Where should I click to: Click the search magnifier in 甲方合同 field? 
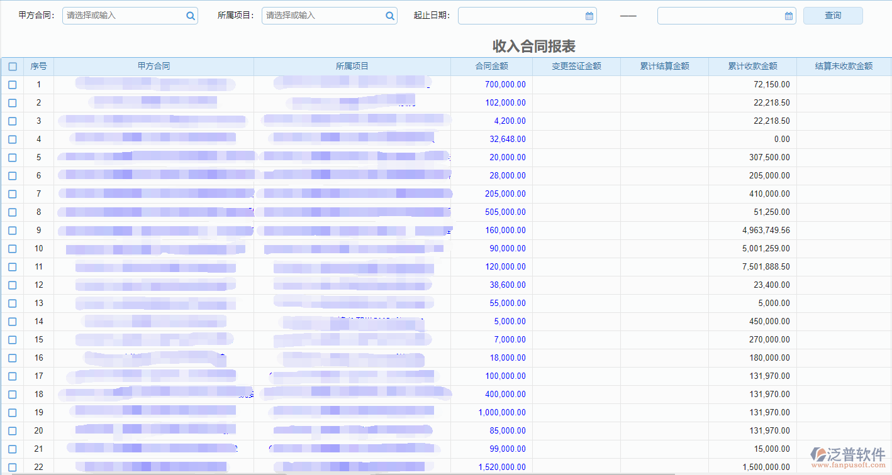point(190,15)
